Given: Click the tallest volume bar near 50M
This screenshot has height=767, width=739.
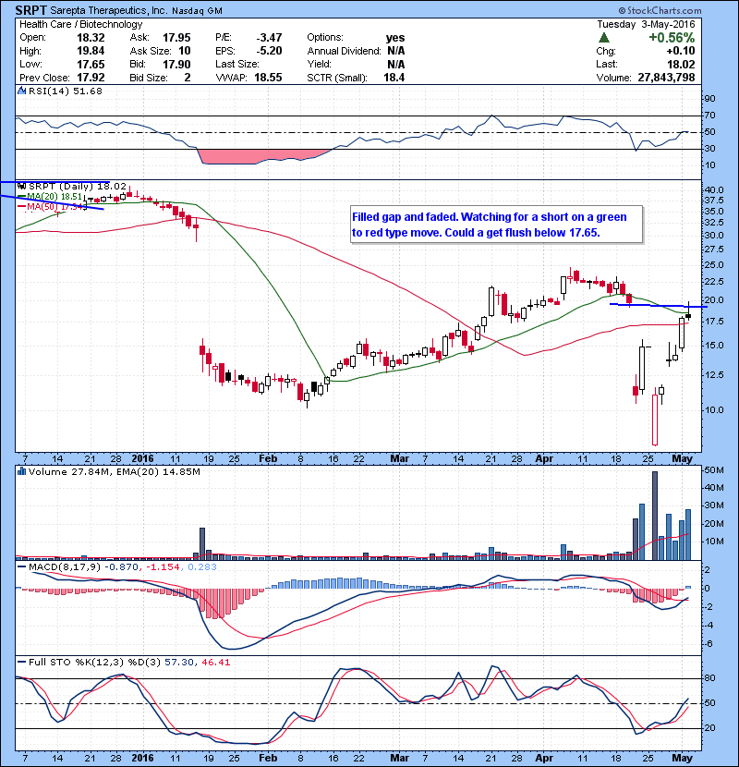Looking at the screenshot, I should tap(655, 516).
